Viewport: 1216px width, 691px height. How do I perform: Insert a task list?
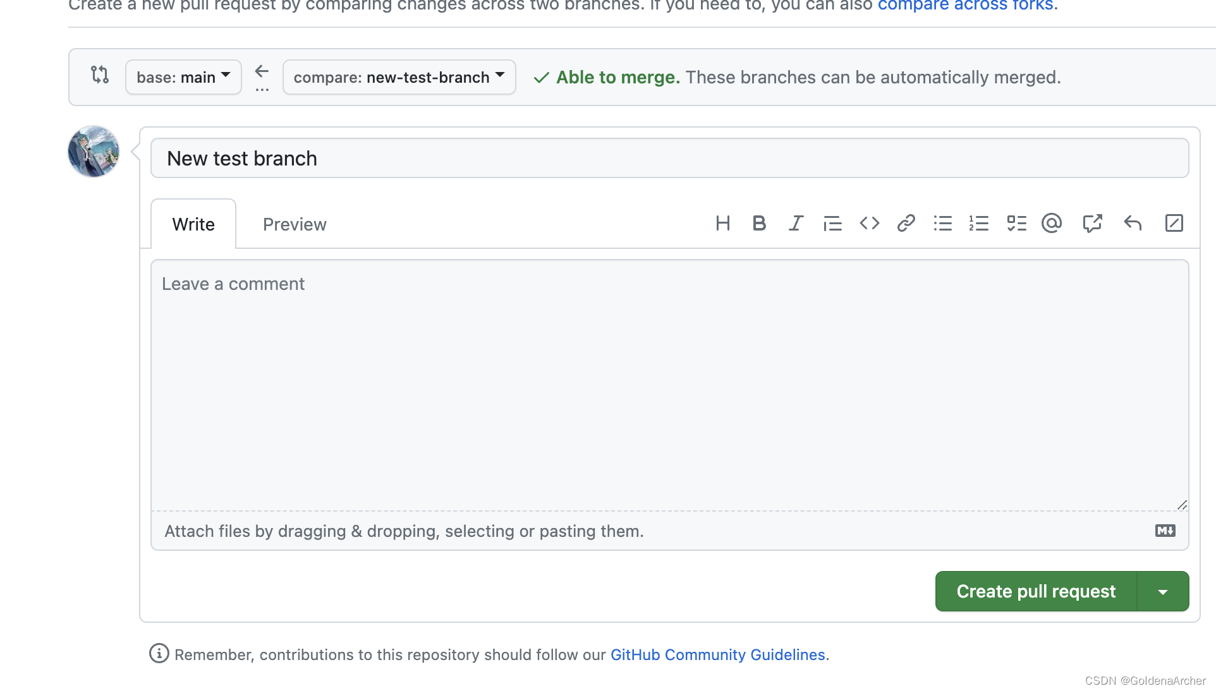(1016, 223)
